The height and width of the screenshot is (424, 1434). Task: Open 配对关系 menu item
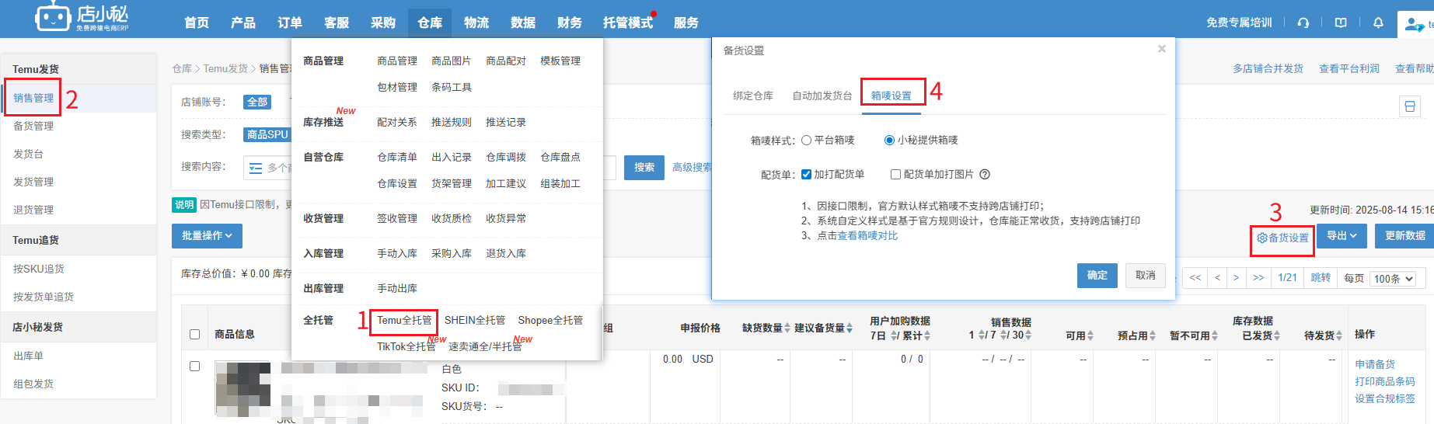pos(397,123)
